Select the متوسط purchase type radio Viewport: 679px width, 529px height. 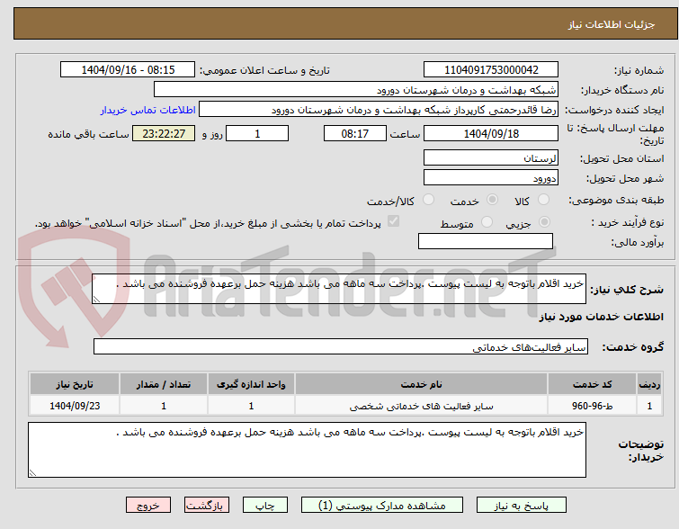(x=487, y=222)
